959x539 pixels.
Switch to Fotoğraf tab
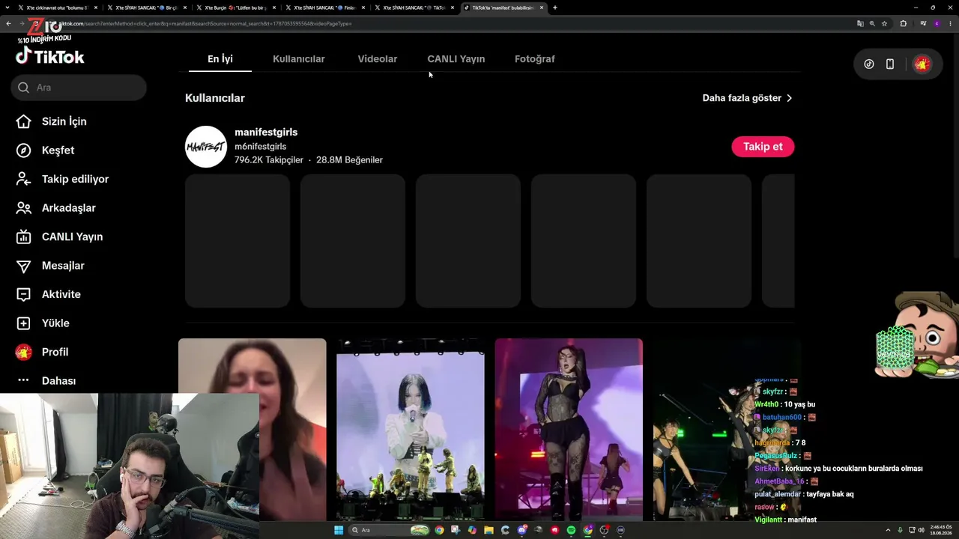coord(535,59)
